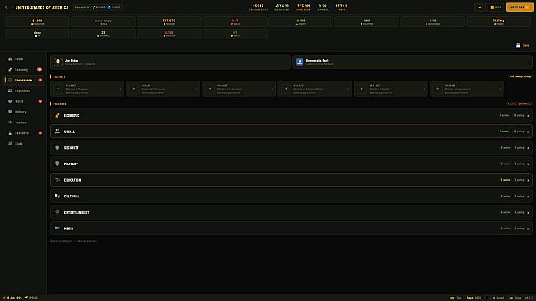The image size is (536, 301).
Task: Click the Security shield policy icon
Action: [58, 147]
